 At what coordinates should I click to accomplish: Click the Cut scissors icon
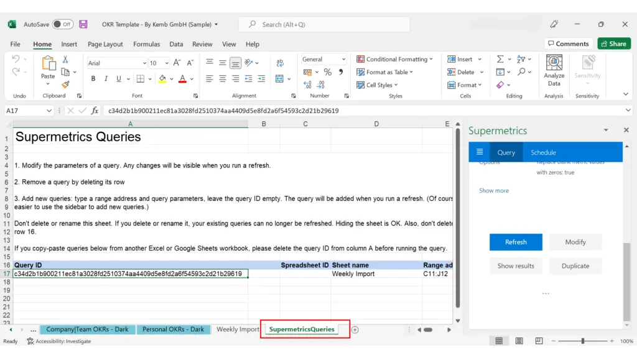pos(65,59)
